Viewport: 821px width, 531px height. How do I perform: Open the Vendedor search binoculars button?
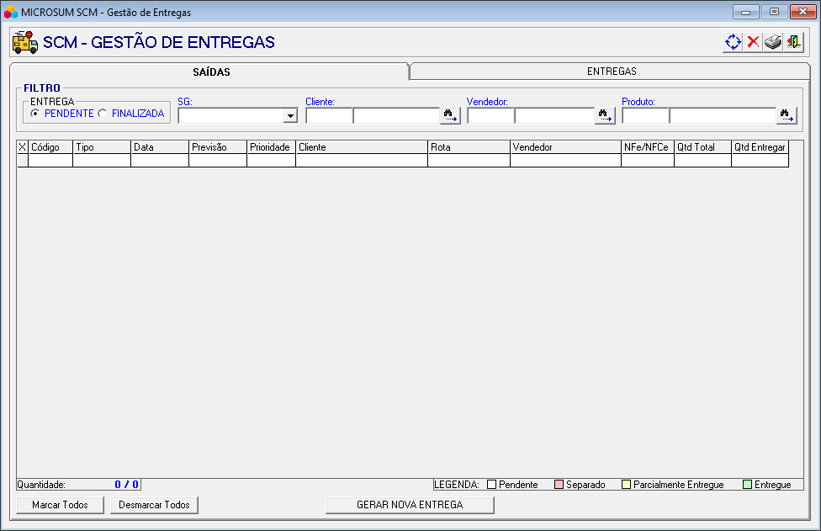[x=605, y=115]
